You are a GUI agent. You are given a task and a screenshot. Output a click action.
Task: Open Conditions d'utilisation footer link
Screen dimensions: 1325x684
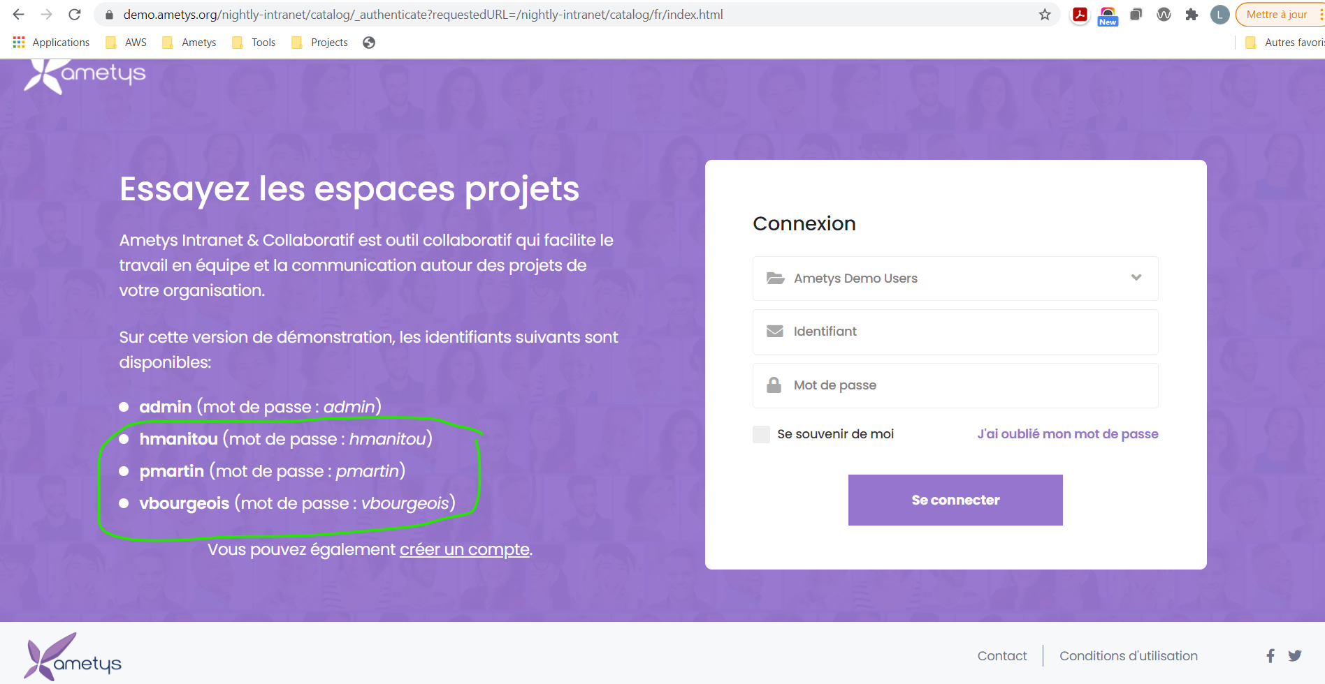click(1128, 656)
